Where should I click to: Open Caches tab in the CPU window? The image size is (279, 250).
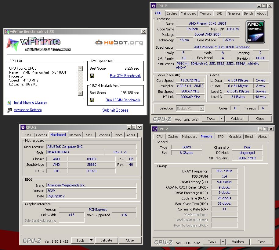(172, 13)
